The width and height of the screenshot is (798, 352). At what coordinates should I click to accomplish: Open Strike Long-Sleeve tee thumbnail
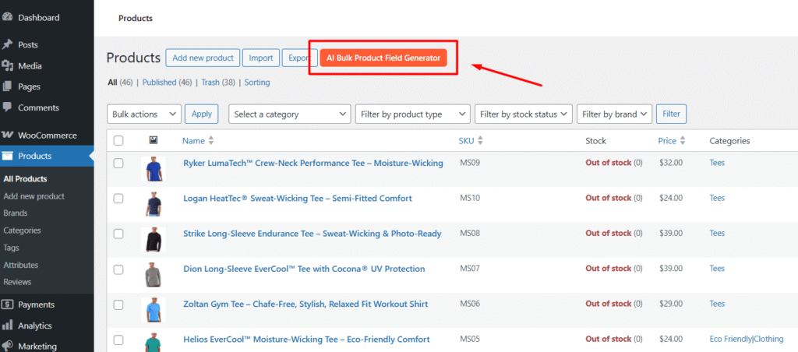pos(154,240)
